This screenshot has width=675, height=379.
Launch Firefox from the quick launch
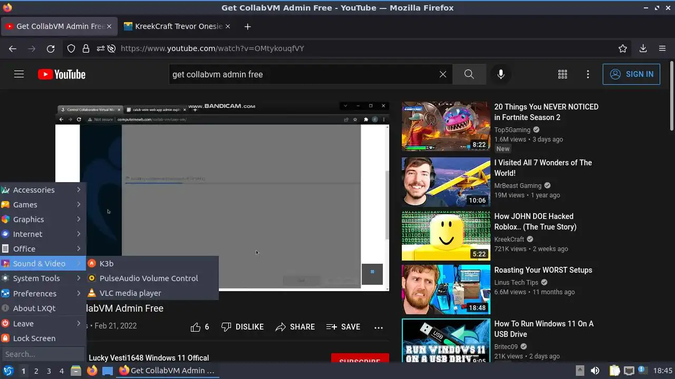(x=92, y=371)
